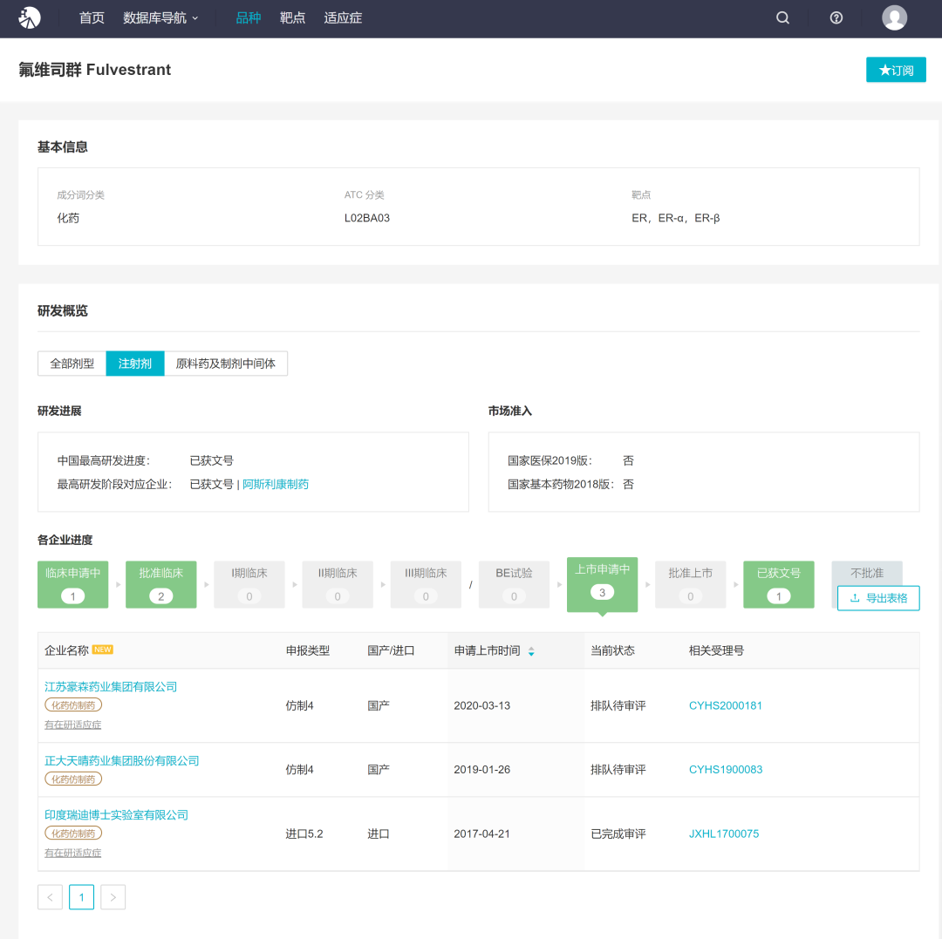
Task: Open 有在研适应症 under 江苏豪森
Action: click(72, 725)
